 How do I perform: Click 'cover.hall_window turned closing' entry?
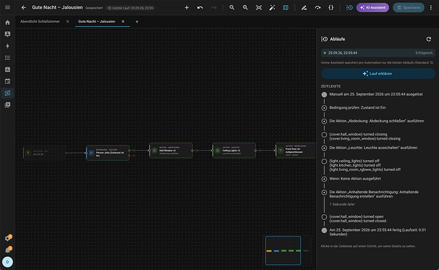click(x=358, y=135)
